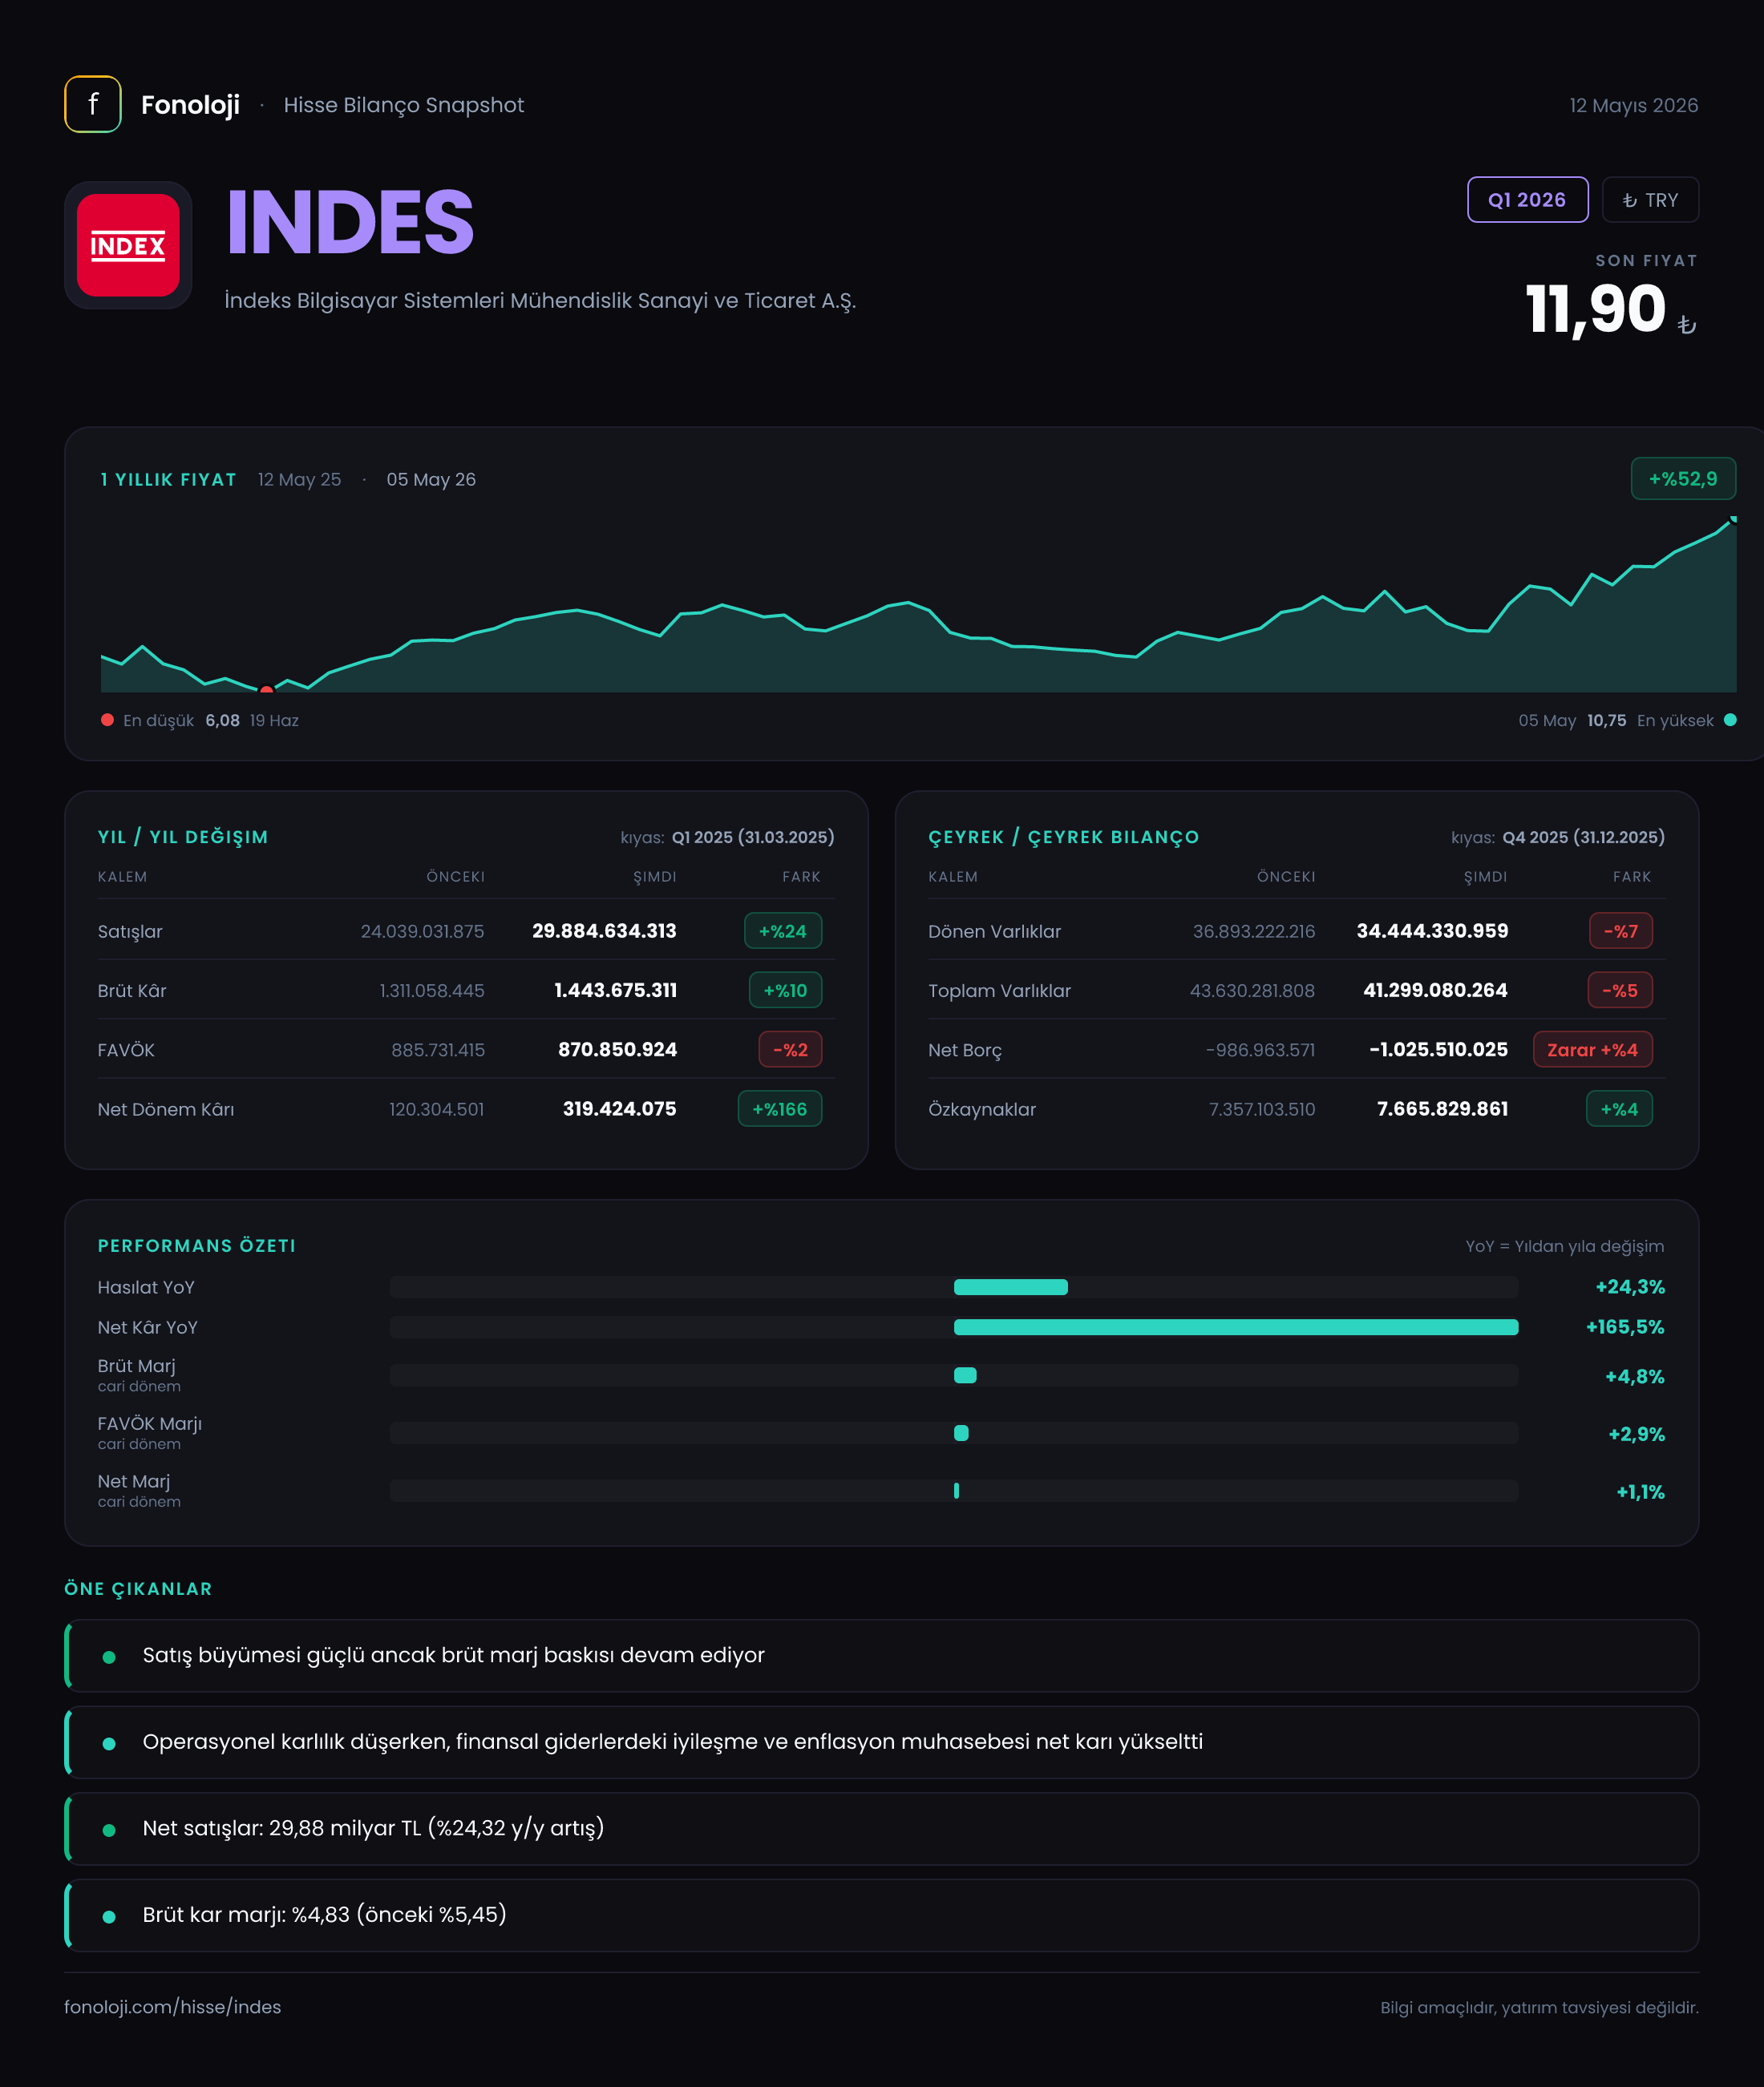Click the 'Q4 2025 (31.12.2025)' comparison label
Viewport: 1764px width, 2087px height.
click(1583, 837)
